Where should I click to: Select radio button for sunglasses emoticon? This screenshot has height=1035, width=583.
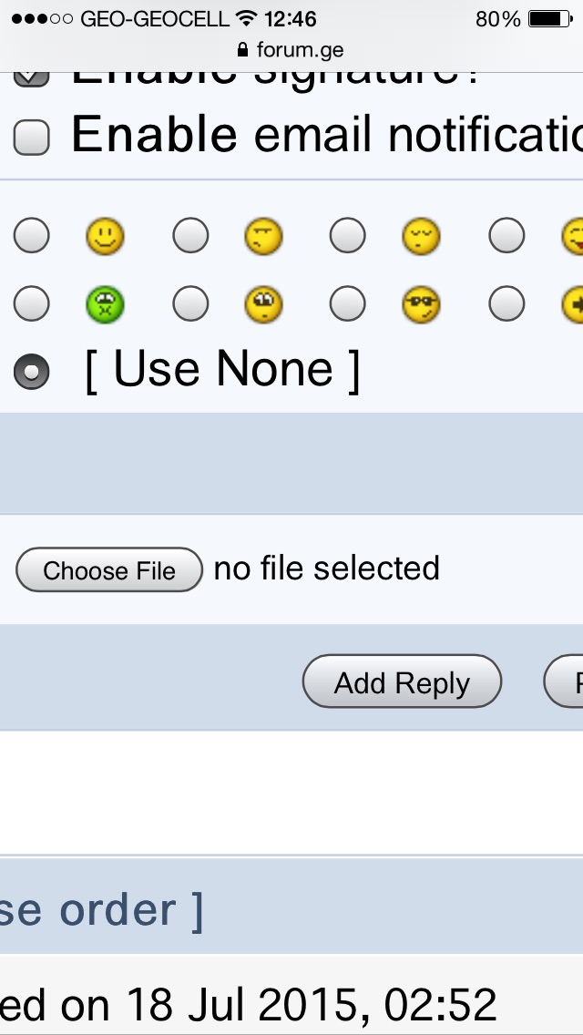(x=347, y=303)
